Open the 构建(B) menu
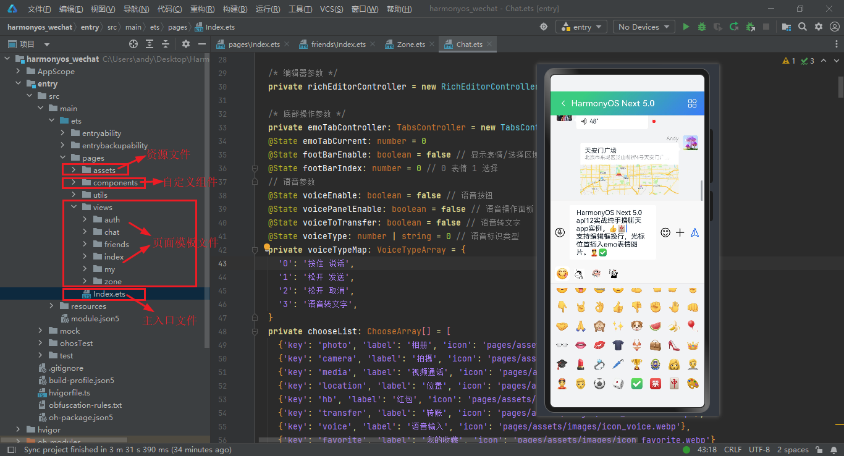The height and width of the screenshot is (456, 844). coord(235,9)
